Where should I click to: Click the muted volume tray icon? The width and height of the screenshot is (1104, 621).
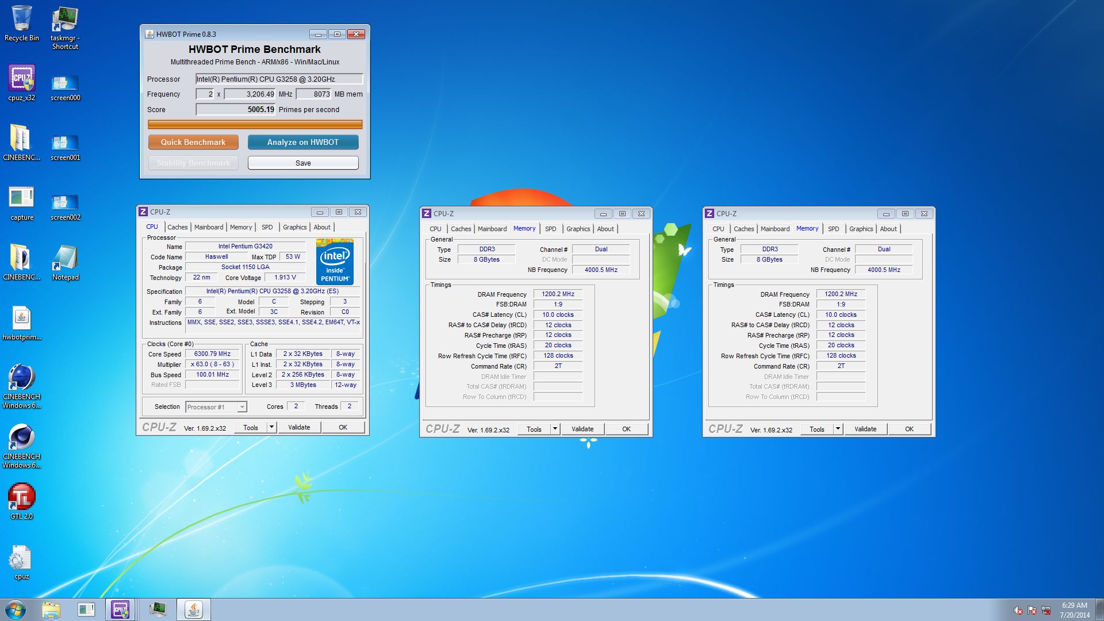1018,610
